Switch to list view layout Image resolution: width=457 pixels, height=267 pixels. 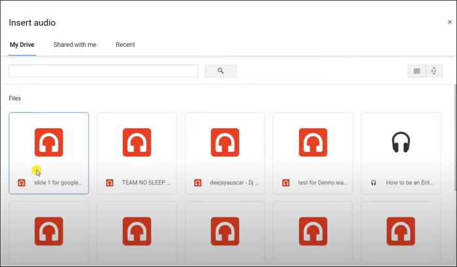click(x=417, y=71)
